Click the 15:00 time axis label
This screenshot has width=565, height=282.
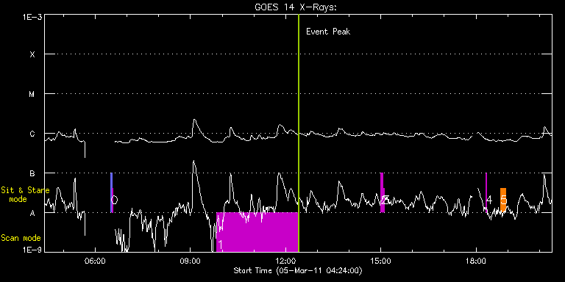click(381, 260)
